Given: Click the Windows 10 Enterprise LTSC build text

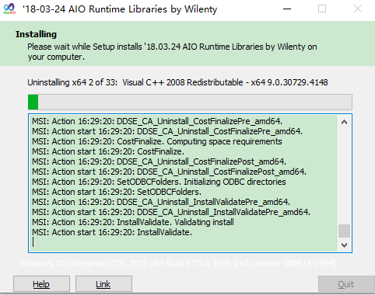Looking at the screenshot, I should (178, 263).
